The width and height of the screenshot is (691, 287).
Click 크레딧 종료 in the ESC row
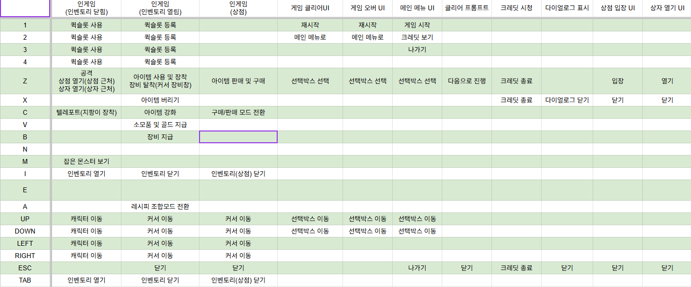click(517, 268)
